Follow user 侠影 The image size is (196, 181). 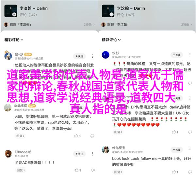pyautogui.click(x=177, y=55)
